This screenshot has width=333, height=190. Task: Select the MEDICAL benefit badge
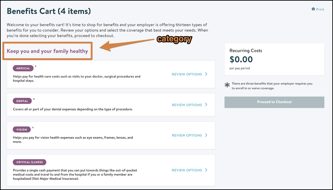23,68
